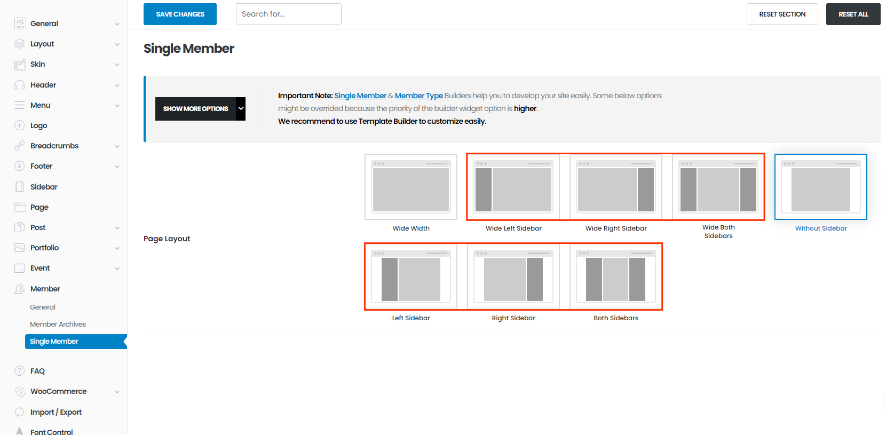886x435 pixels.
Task: Select the Wide Width page layout
Action: click(x=410, y=187)
